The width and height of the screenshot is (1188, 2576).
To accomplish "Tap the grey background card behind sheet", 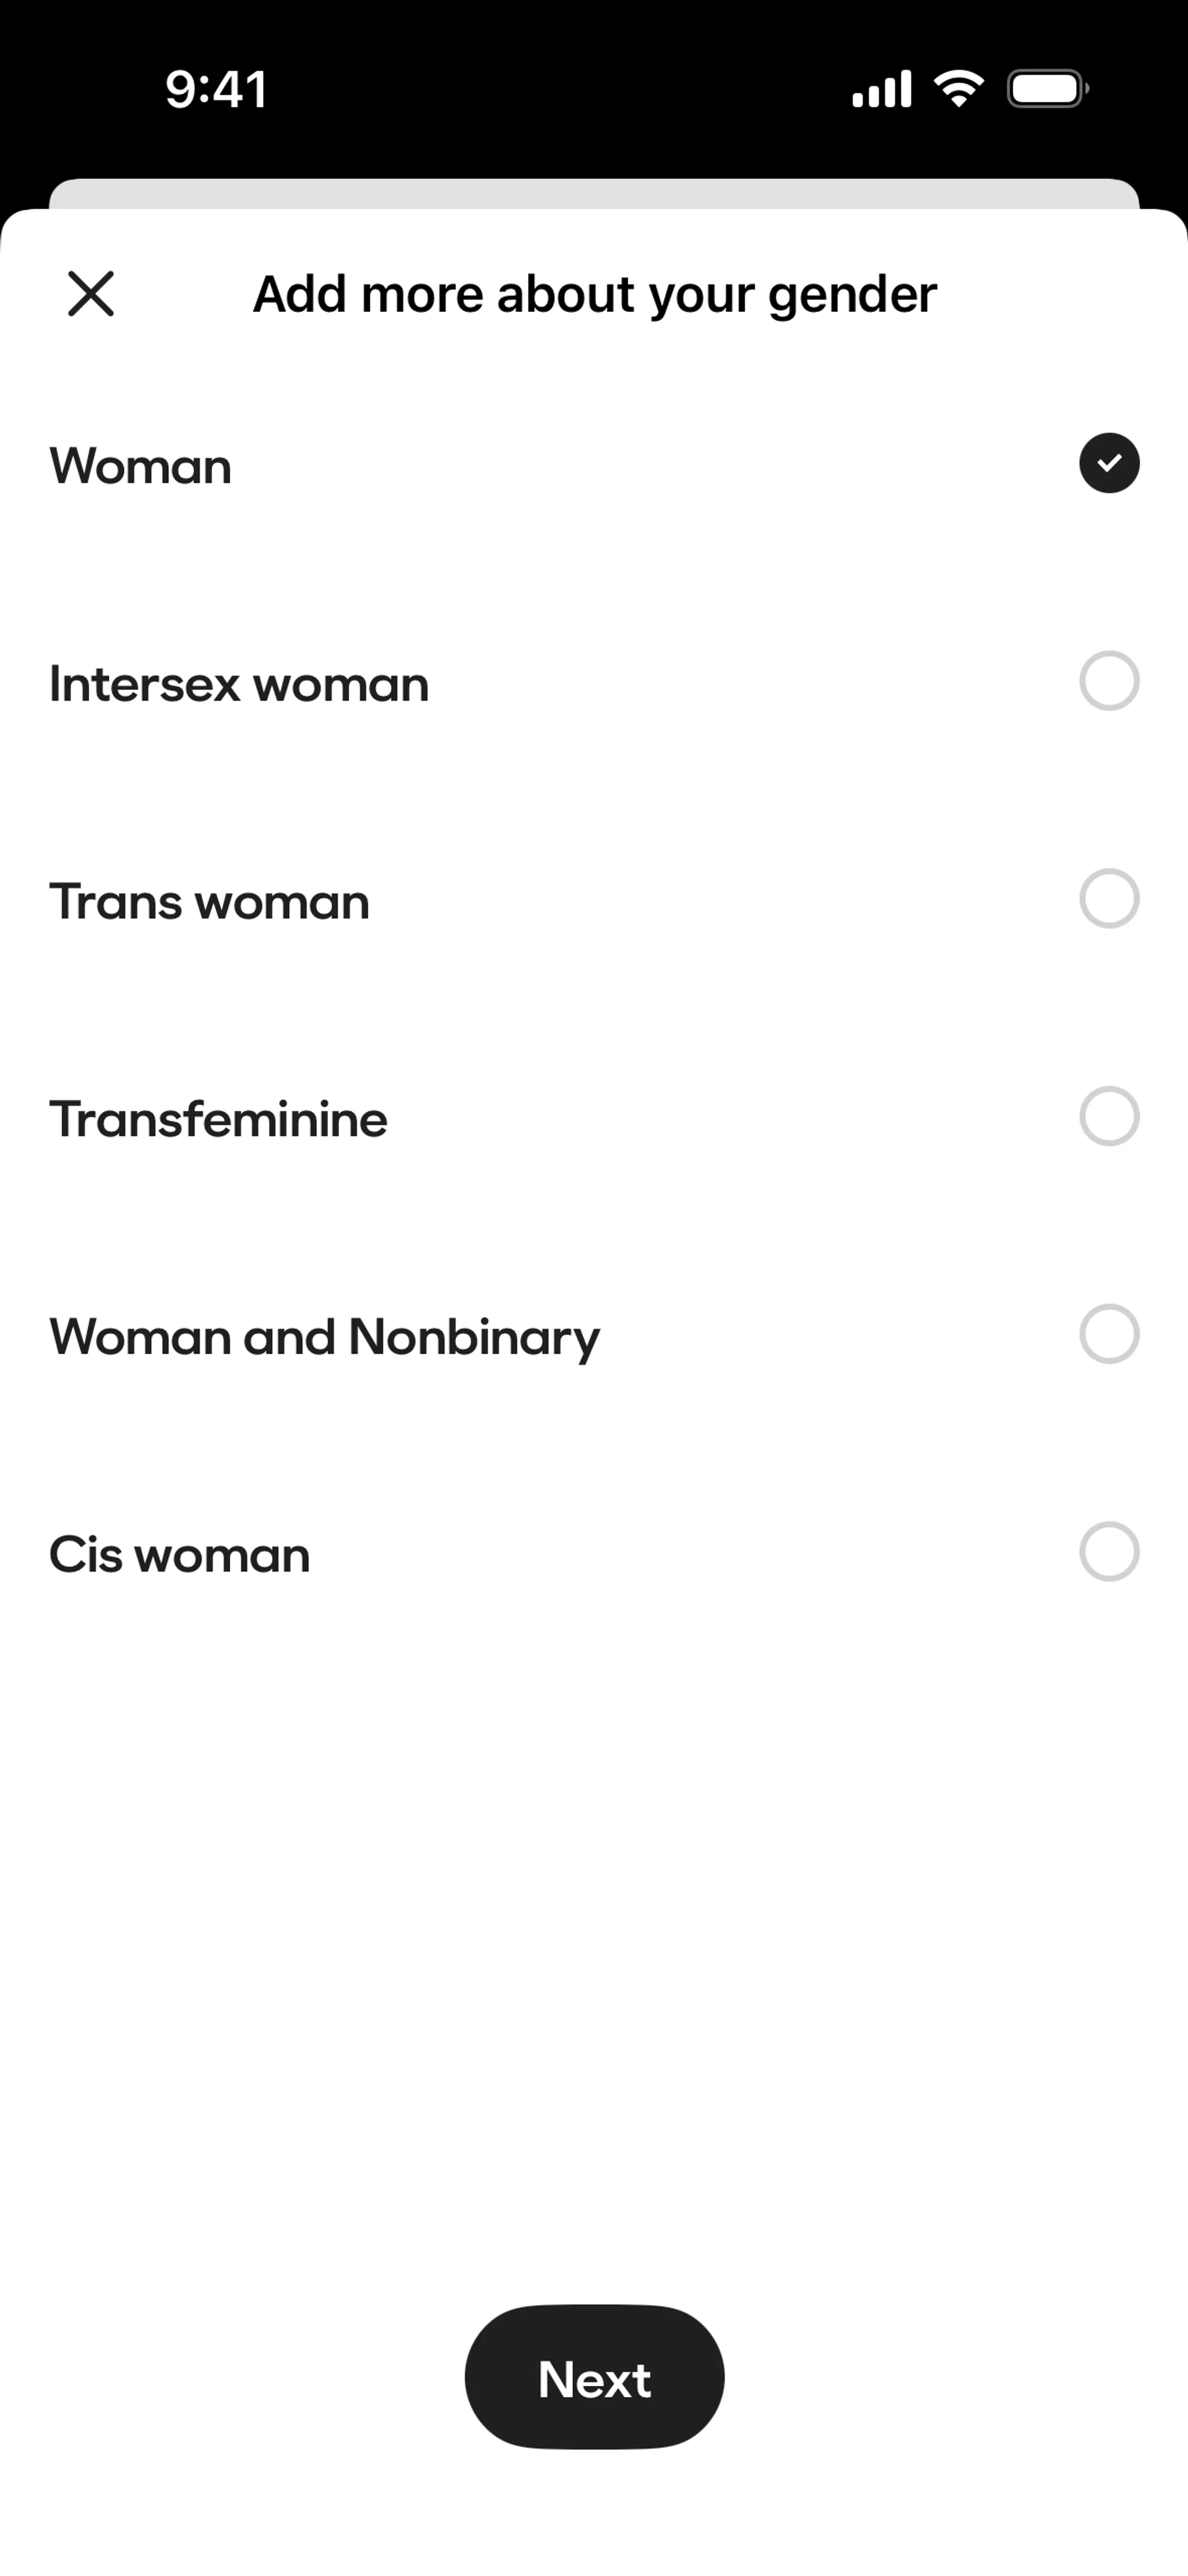I will coord(594,193).
